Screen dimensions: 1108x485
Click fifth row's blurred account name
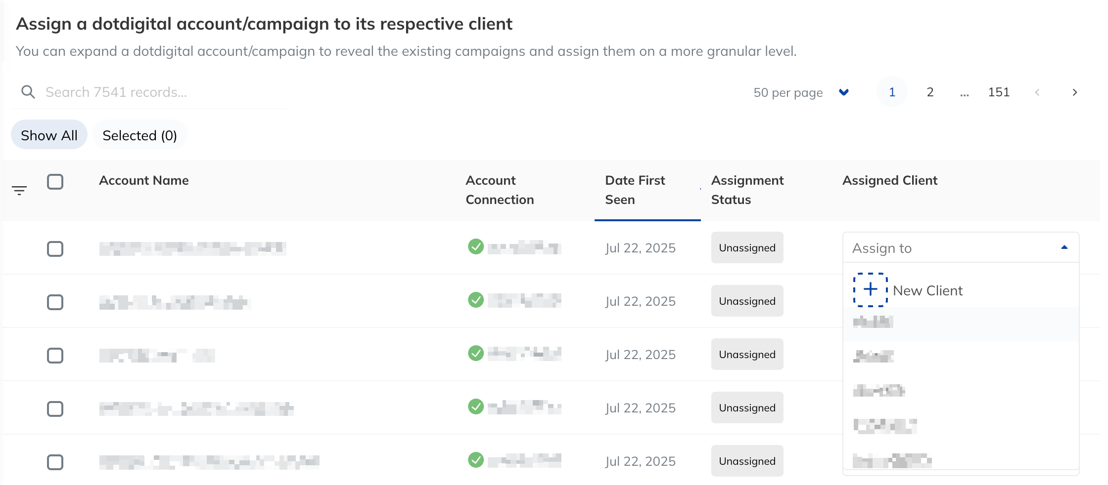[209, 461]
